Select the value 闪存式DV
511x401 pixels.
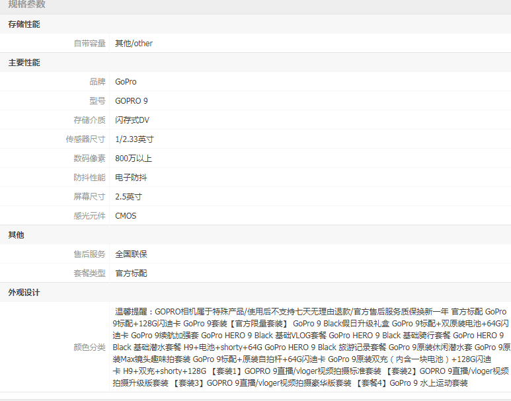[x=132, y=120]
